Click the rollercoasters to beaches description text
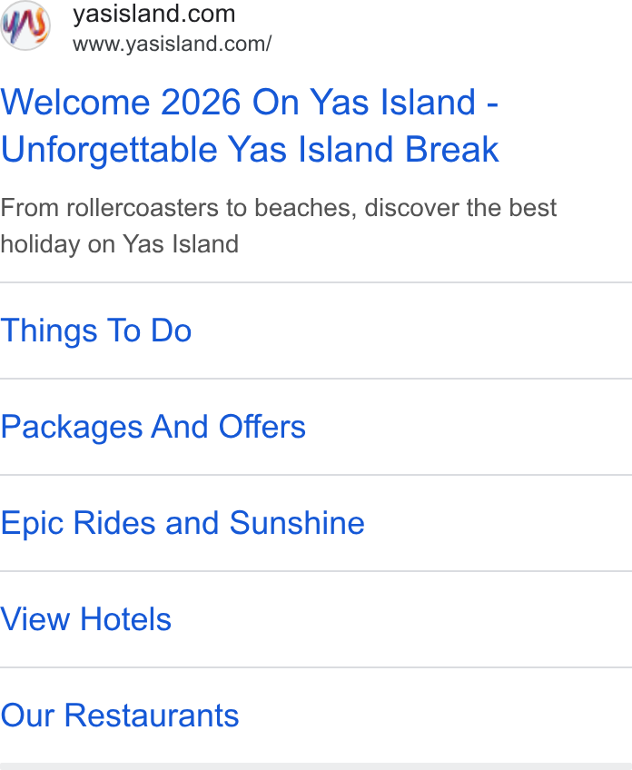This screenshot has width=632, height=770. click(x=279, y=208)
